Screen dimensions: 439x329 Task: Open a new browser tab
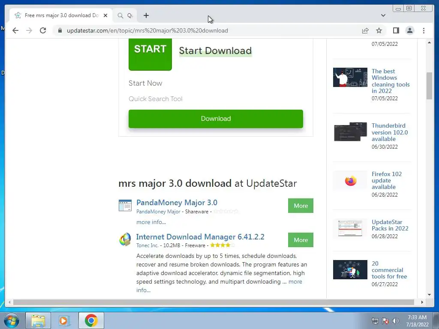(146, 15)
